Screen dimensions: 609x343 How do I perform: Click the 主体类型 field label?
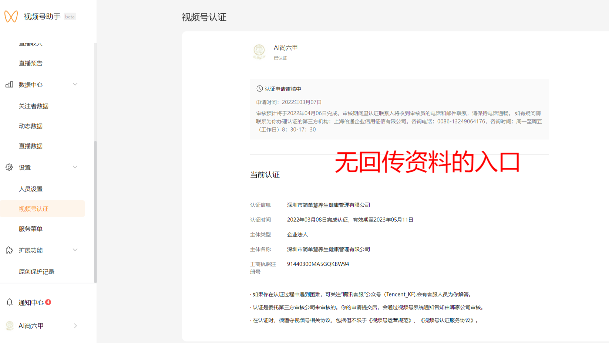pyautogui.click(x=260, y=235)
